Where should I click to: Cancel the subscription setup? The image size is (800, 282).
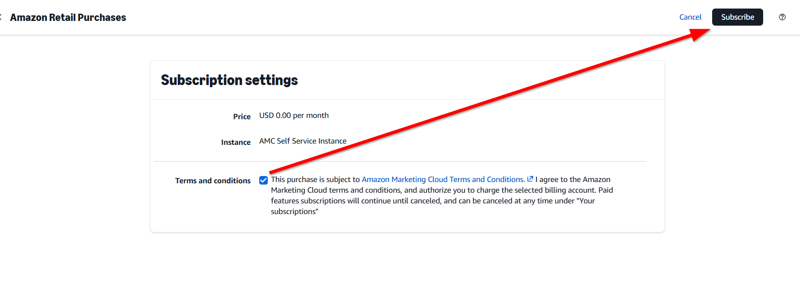pyautogui.click(x=690, y=17)
